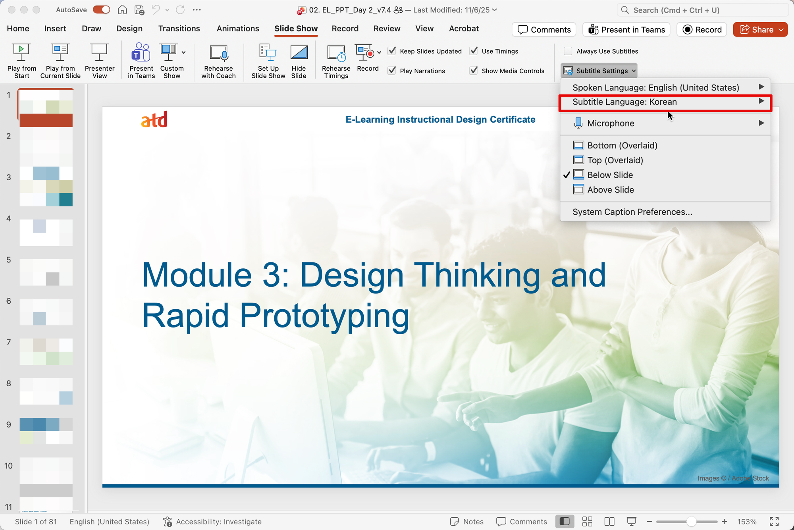Open the Notes pane from status bar
Image resolution: width=794 pixels, height=530 pixels.
[467, 521]
